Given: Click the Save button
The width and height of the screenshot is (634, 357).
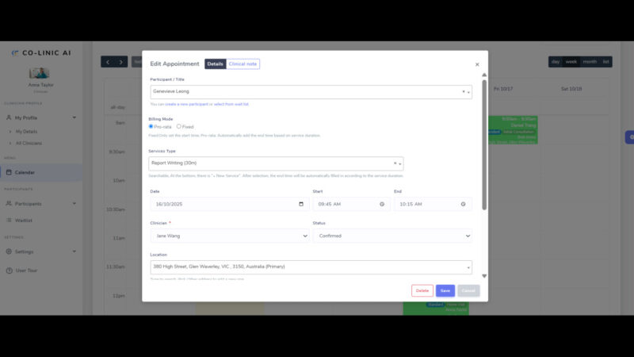Looking at the screenshot, I should pyautogui.click(x=445, y=290).
